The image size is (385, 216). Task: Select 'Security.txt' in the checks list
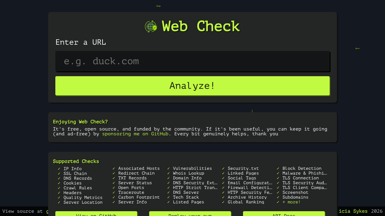pos(243,168)
